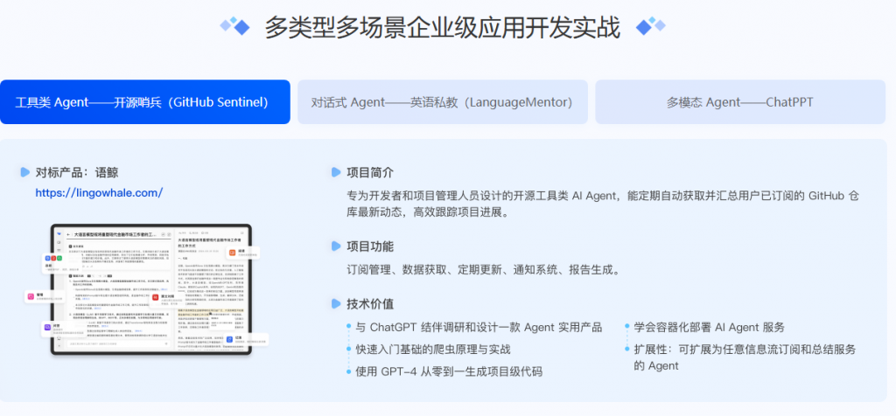Click the 多类型多场景企业级应用开发实战 heading

442,28
